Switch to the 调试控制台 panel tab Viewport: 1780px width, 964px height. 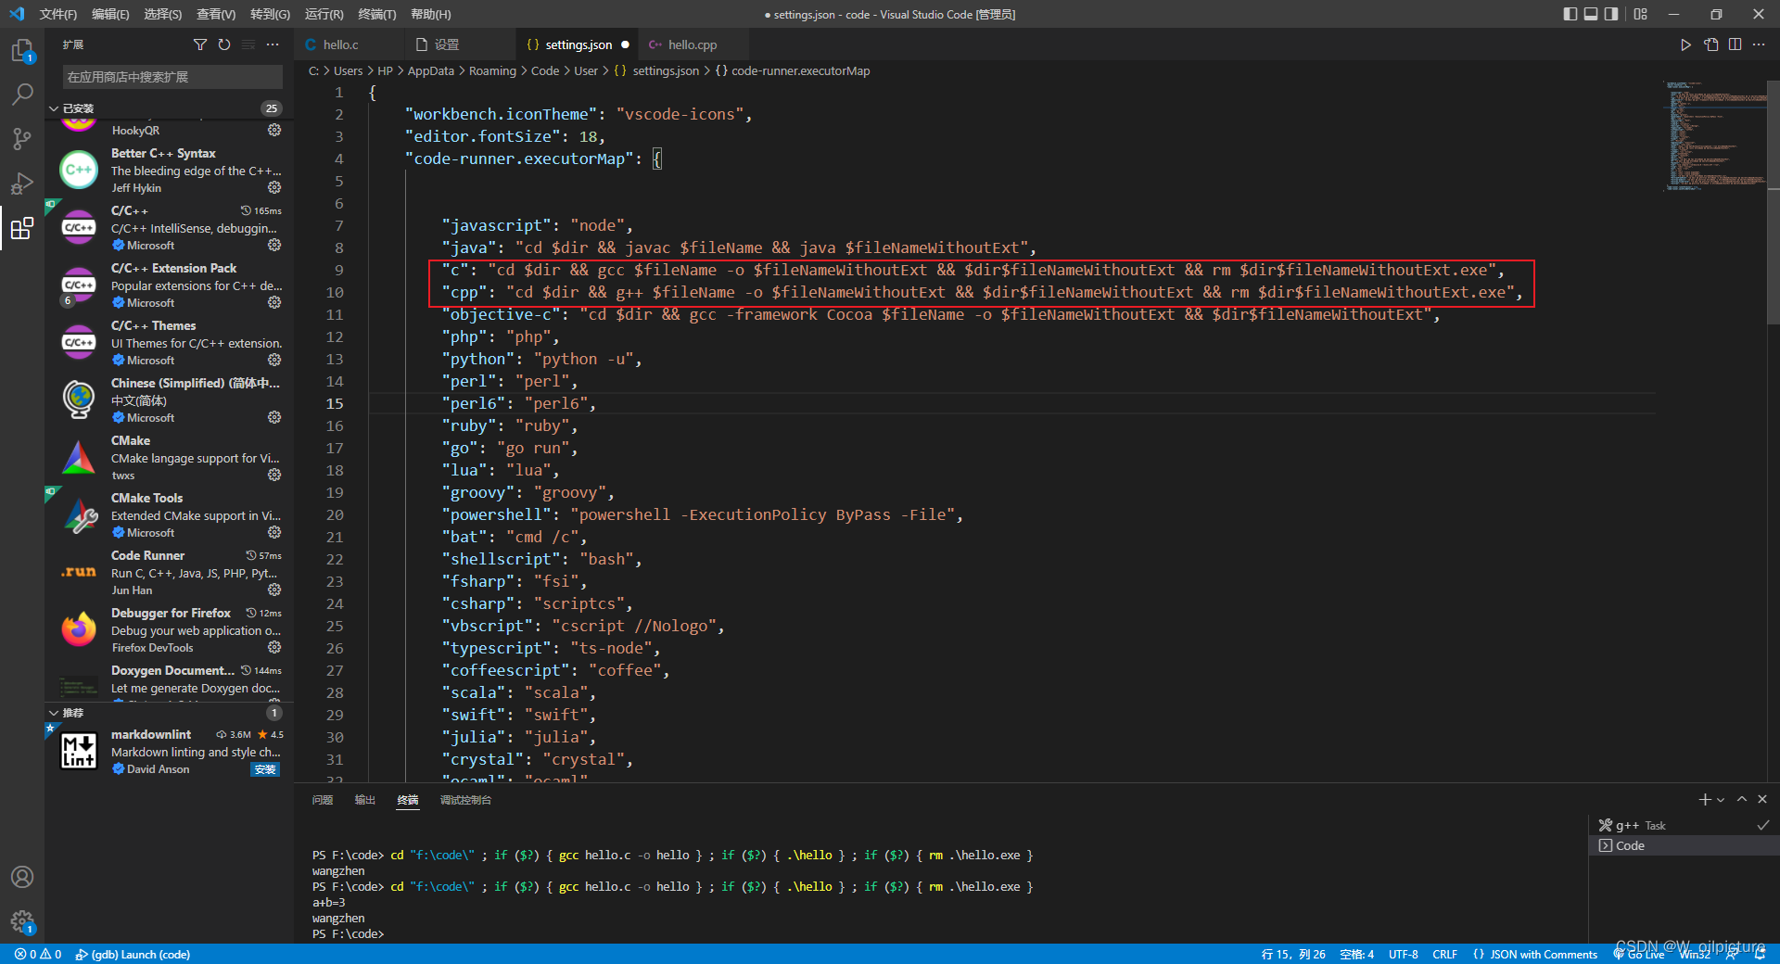click(x=465, y=800)
